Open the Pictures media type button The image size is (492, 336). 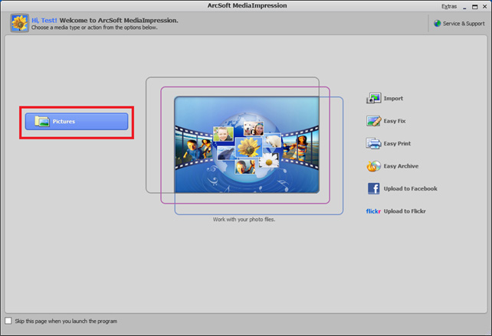[x=77, y=122]
